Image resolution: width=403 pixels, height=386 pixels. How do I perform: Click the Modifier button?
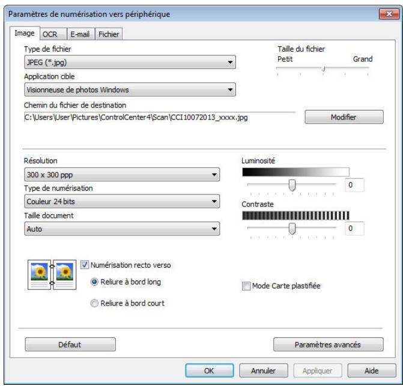point(344,117)
